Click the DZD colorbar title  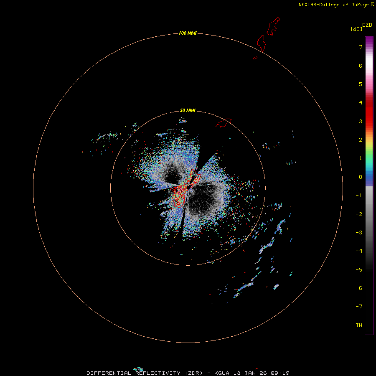pos(367,25)
